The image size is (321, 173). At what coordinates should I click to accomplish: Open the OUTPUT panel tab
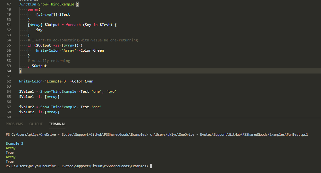click(x=36, y=124)
